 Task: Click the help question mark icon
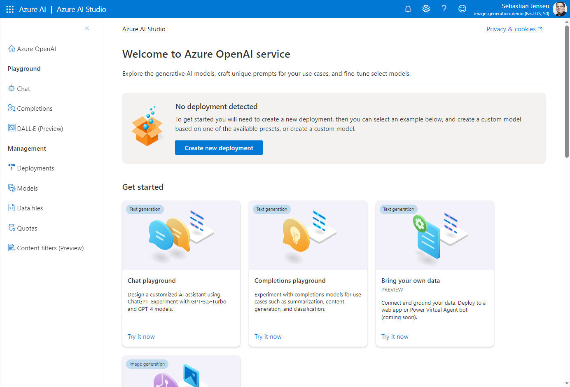444,9
